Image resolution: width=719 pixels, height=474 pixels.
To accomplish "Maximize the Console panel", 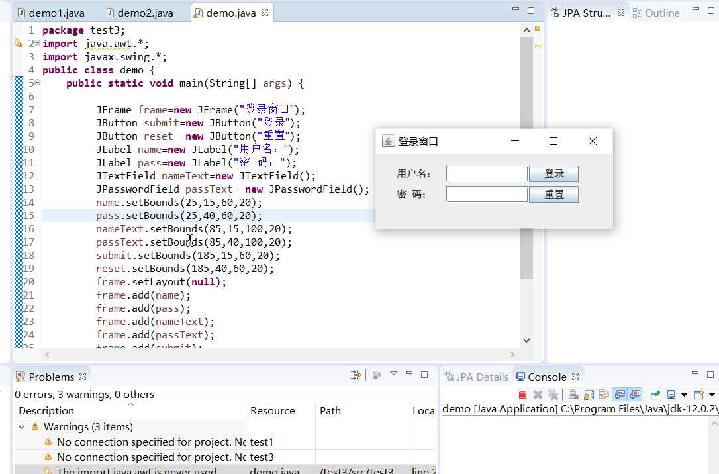I will [710, 375].
